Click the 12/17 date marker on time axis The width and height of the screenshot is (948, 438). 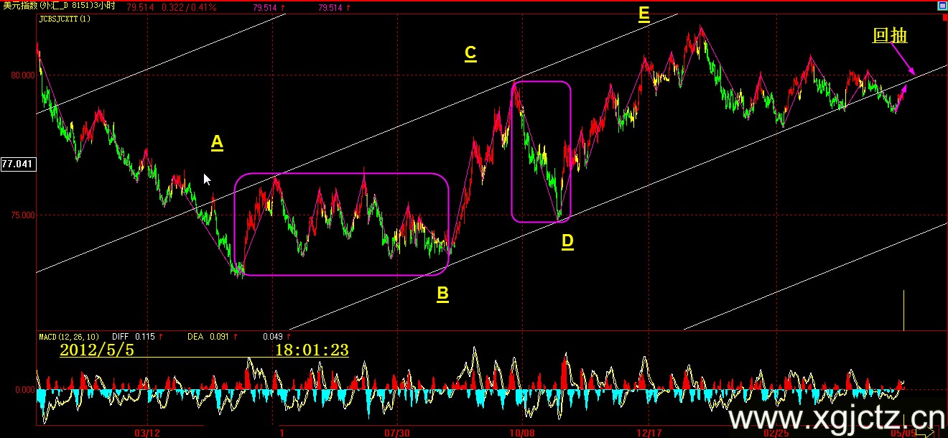tap(649, 433)
